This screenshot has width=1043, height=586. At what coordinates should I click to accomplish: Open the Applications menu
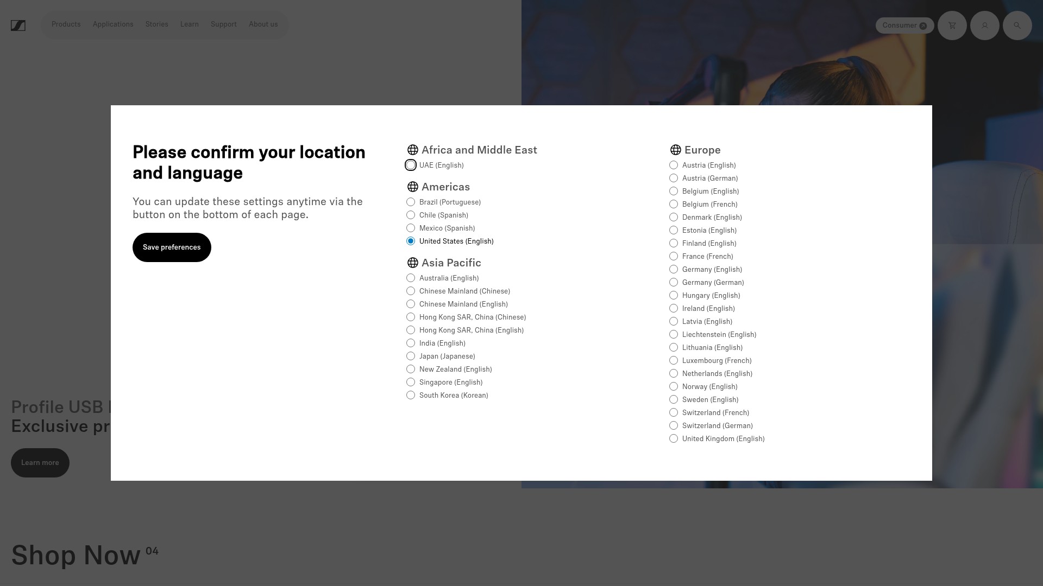click(113, 24)
